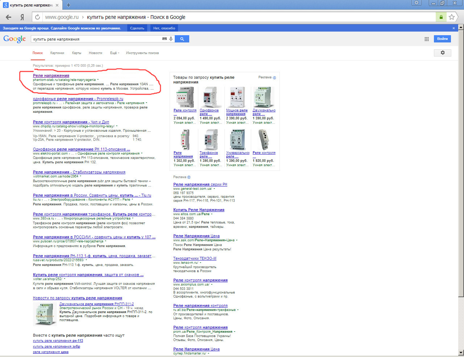464x357 pixels.
Task: Switch to the "Новости" tab
Action: (x=95, y=53)
